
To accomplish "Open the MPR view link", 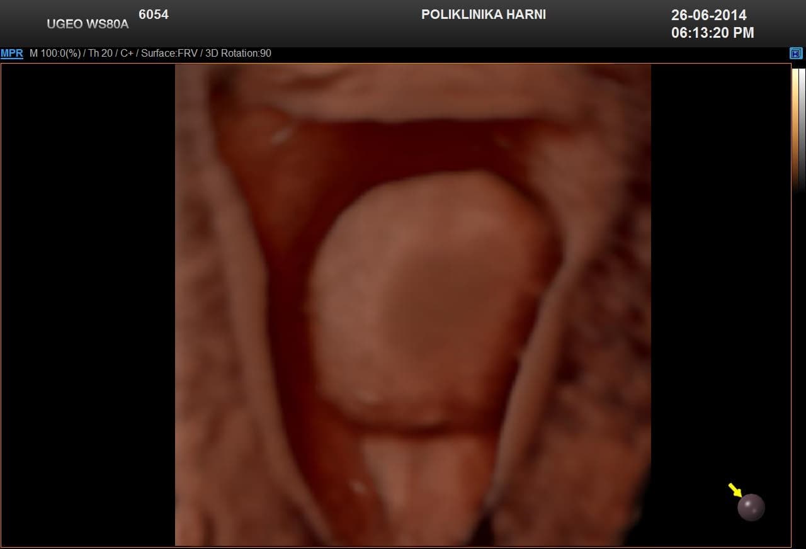I will point(12,54).
